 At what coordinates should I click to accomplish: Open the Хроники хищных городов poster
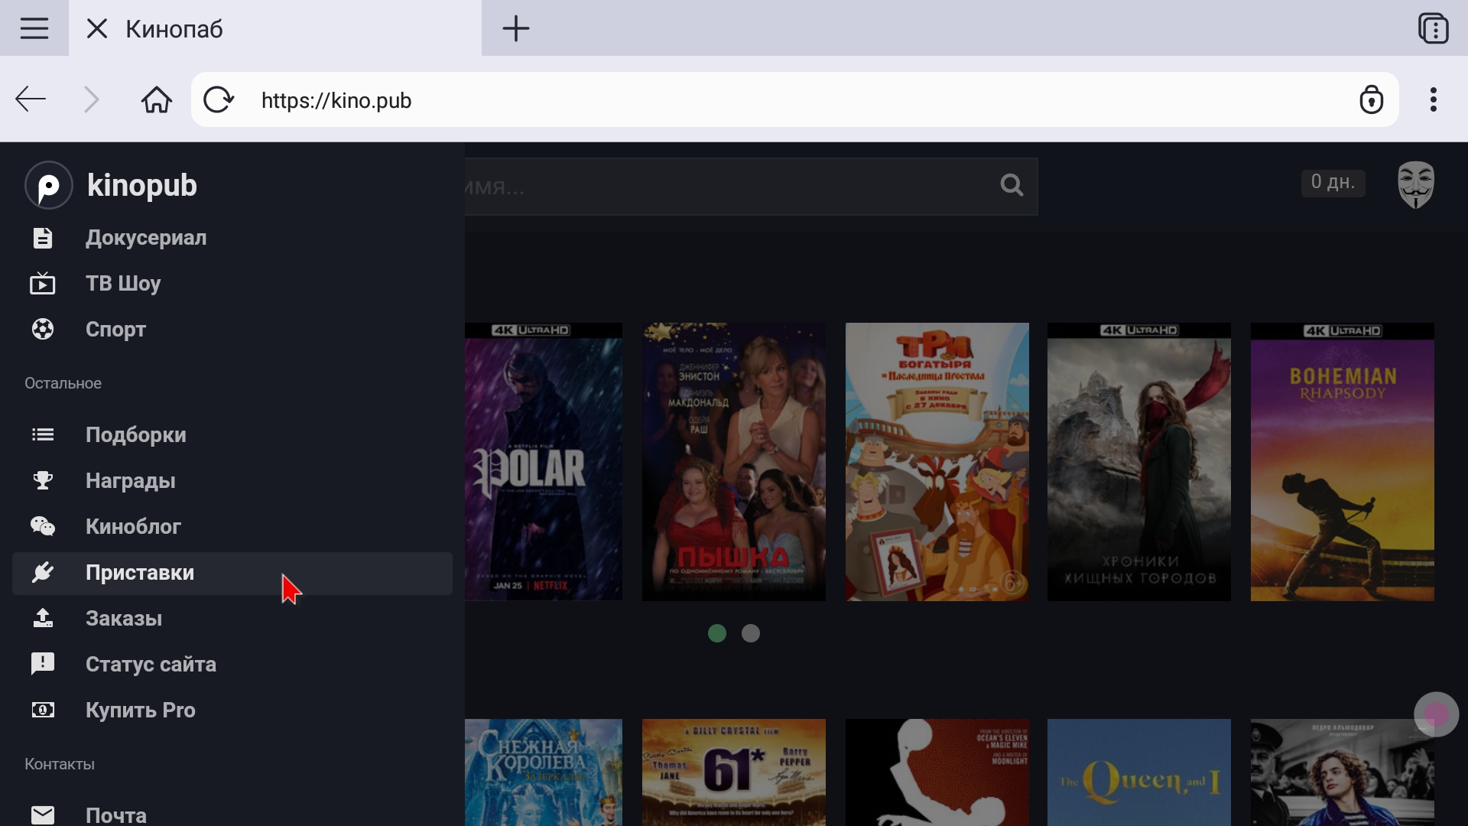tap(1139, 462)
